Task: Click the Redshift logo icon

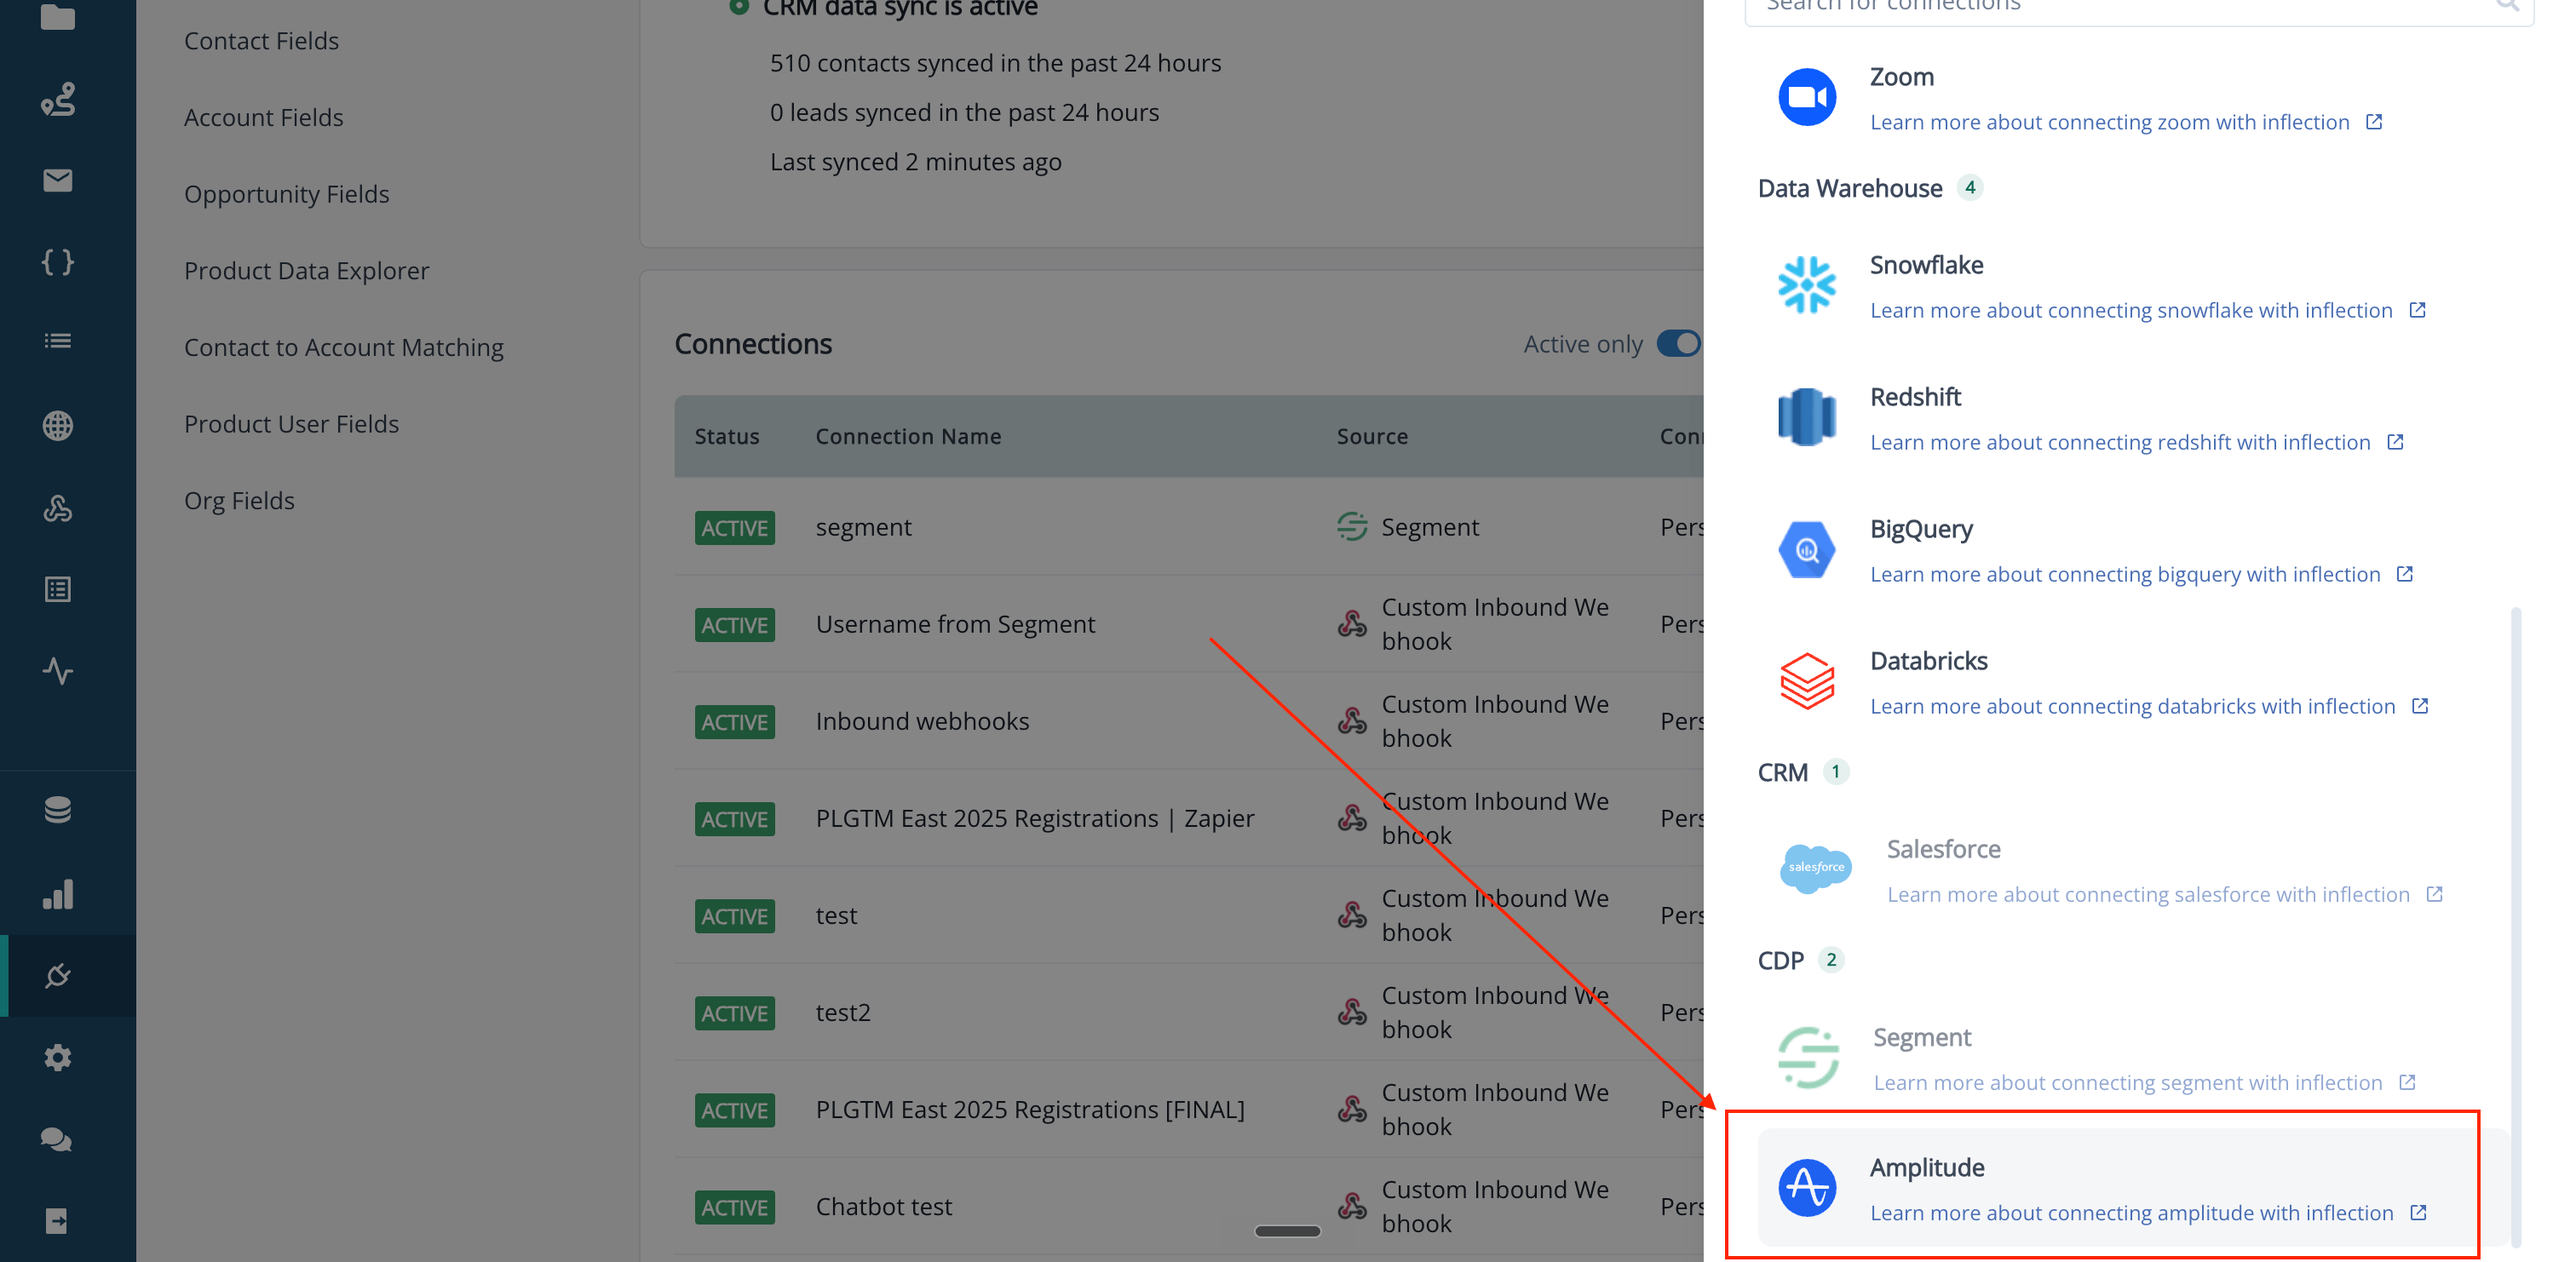Action: [x=1806, y=417]
